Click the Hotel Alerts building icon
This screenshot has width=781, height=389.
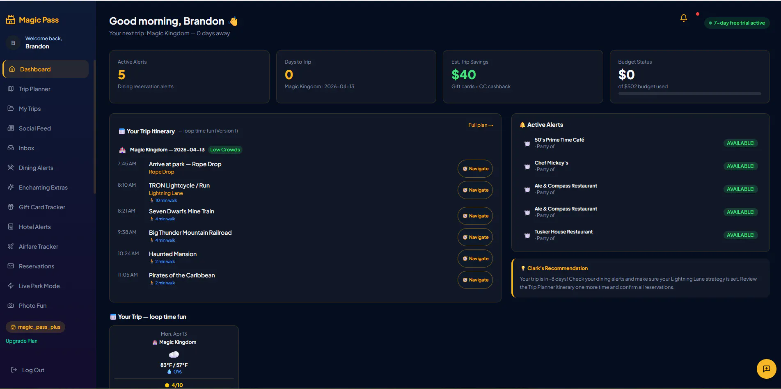11,227
